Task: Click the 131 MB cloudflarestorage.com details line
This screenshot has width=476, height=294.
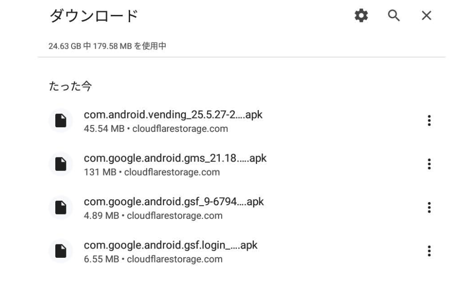Action: (152, 172)
